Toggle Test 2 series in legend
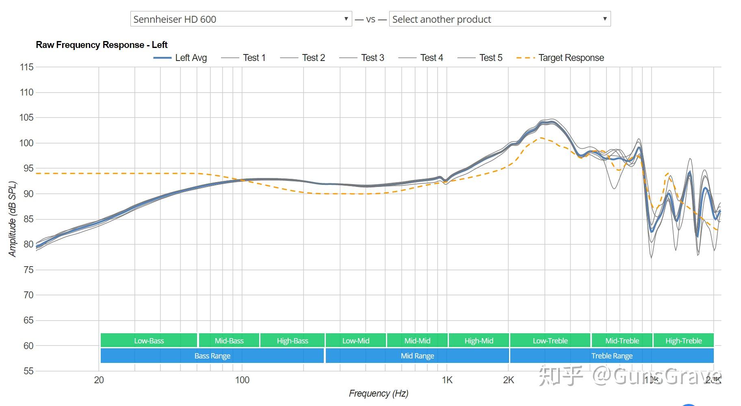 pyautogui.click(x=303, y=58)
